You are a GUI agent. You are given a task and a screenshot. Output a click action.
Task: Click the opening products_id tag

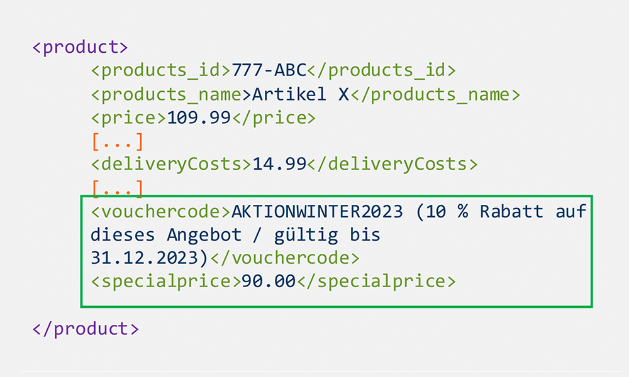[161, 71]
